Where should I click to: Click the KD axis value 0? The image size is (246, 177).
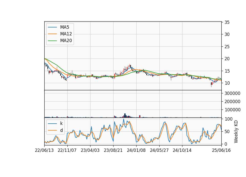click(226, 144)
